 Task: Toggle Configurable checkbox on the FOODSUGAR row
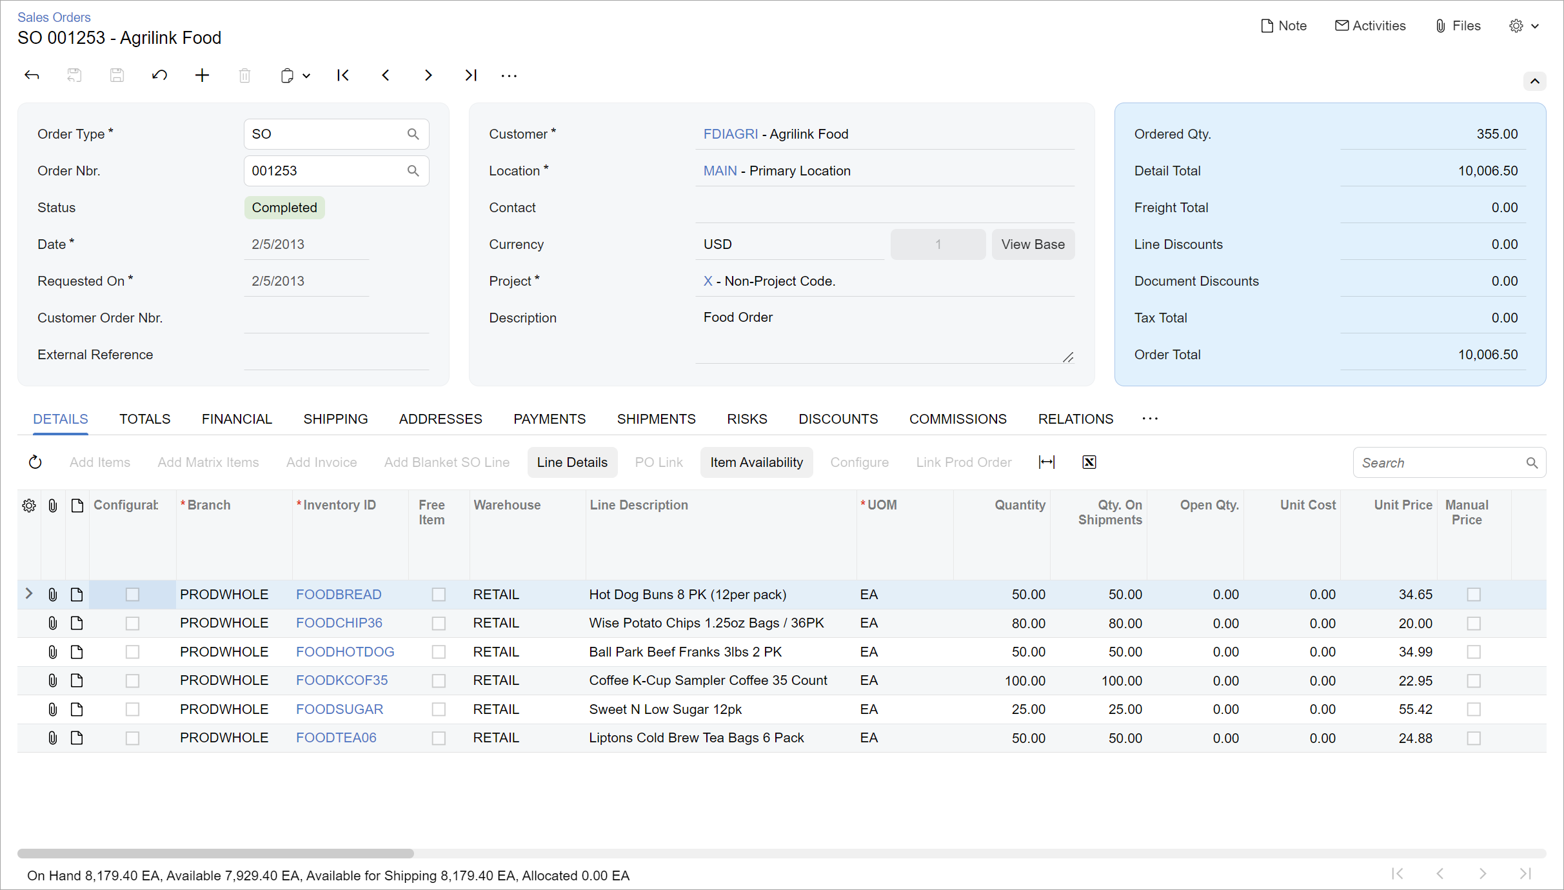coord(132,709)
